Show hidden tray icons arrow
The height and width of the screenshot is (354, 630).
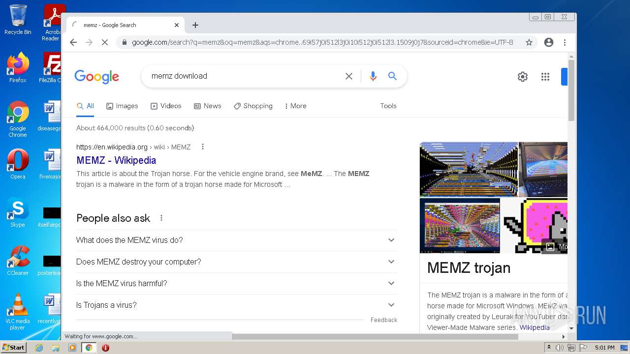[549, 348]
